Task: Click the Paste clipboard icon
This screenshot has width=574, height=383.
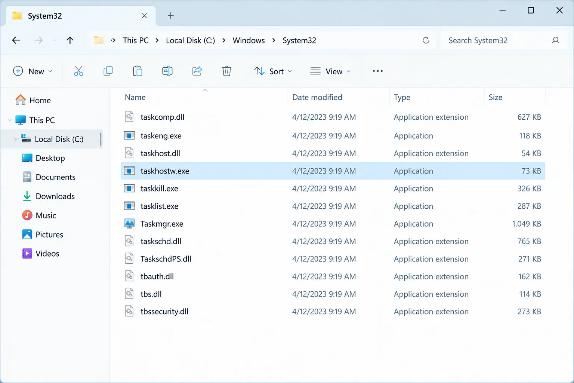Action: (x=138, y=71)
